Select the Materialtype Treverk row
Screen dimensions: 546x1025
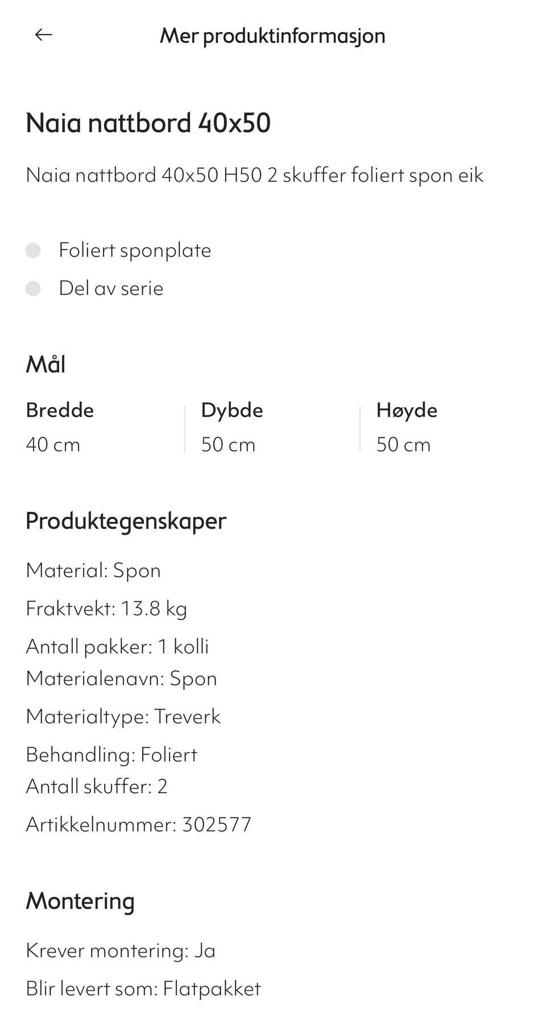click(x=123, y=716)
